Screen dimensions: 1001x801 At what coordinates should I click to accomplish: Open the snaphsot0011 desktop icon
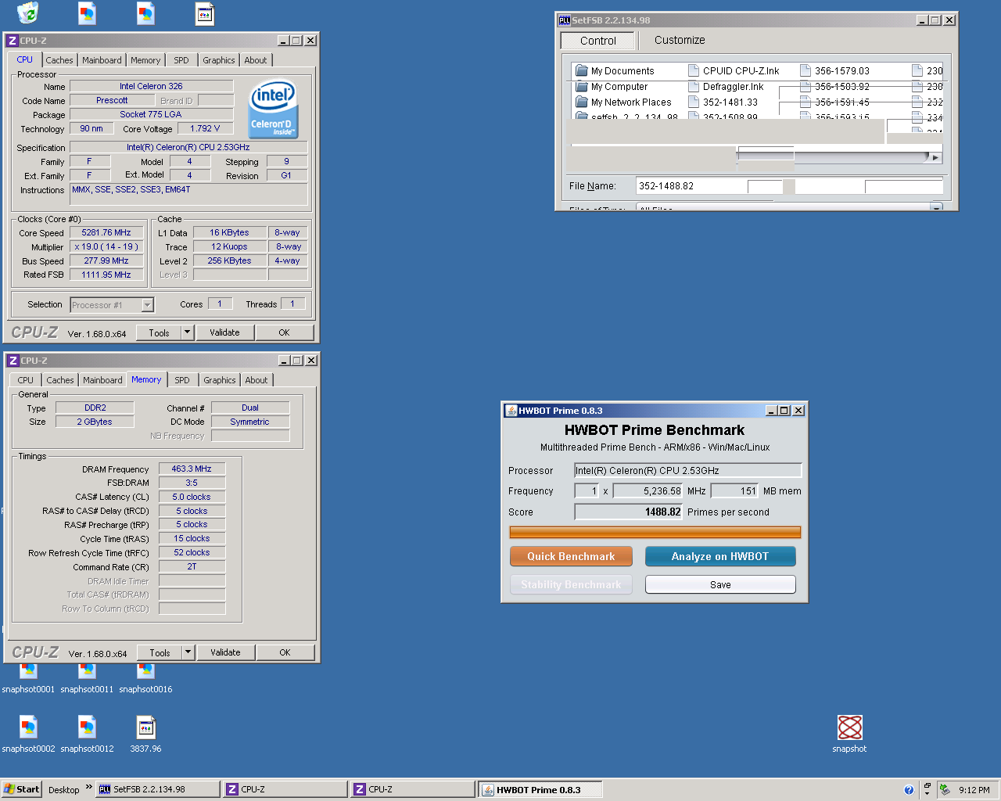[x=87, y=678]
